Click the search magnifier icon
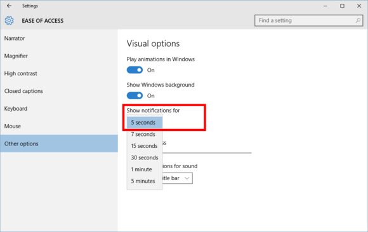 [x=358, y=21]
